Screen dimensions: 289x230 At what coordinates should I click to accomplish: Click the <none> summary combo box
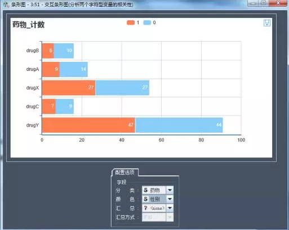coord(154,208)
